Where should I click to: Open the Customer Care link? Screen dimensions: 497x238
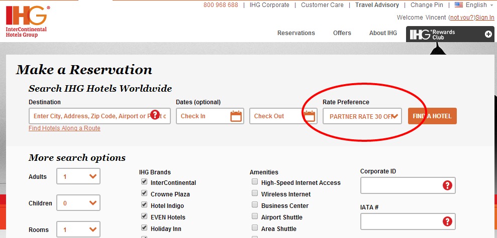(322, 5)
